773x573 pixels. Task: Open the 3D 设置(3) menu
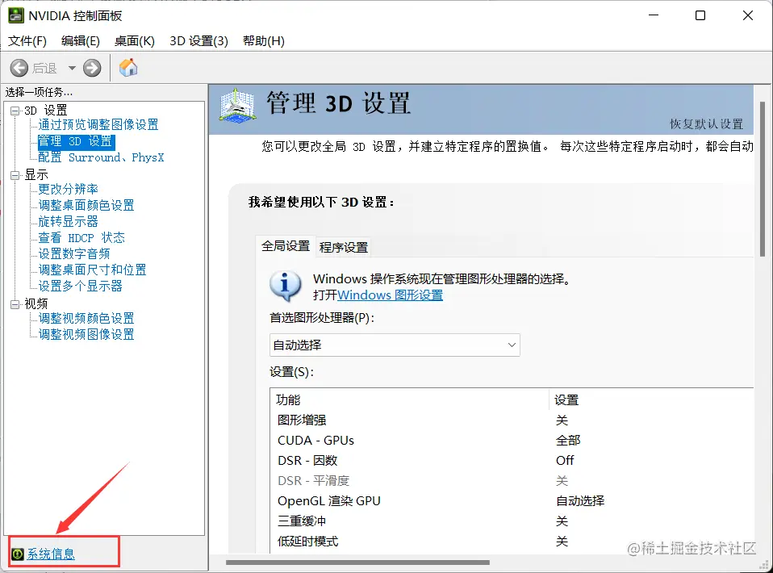[x=198, y=41]
